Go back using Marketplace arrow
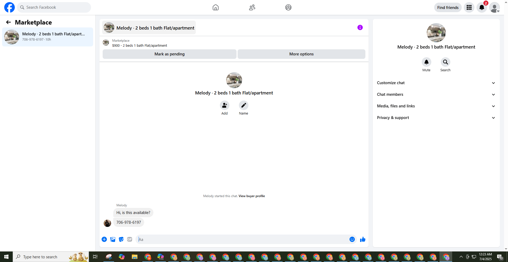The image size is (508, 262). pos(8,22)
